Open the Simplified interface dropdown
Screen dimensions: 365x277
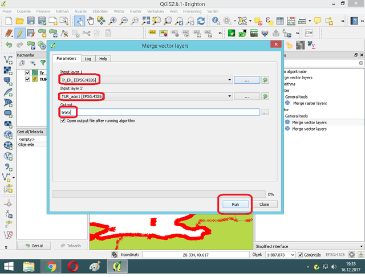pyautogui.click(x=361, y=246)
